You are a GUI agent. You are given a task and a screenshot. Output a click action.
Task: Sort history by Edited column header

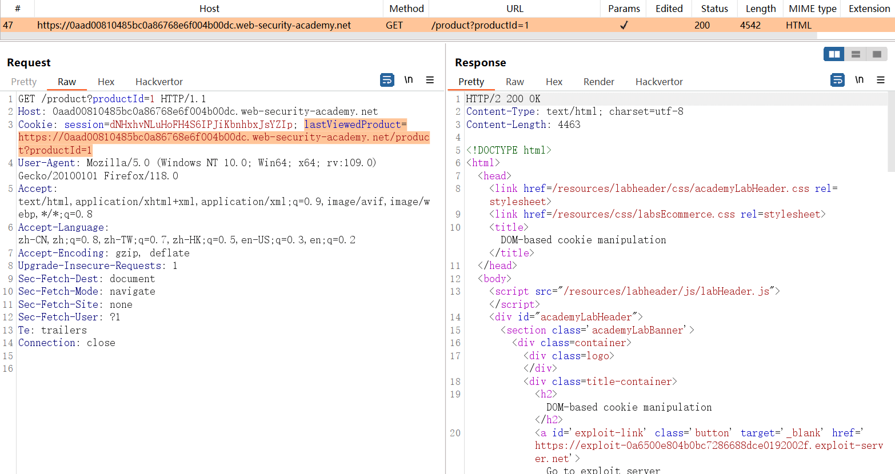coord(669,9)
